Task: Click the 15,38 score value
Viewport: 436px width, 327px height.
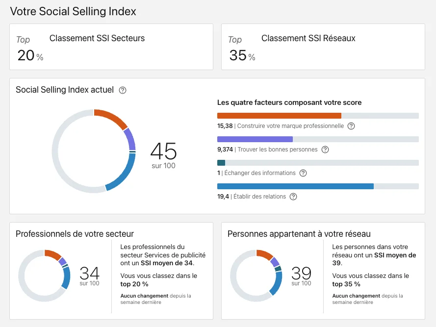Action: (225, 126)
